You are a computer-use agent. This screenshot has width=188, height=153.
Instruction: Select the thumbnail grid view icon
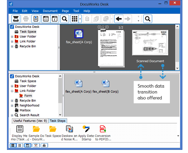pyautogui.click(x=75, y=19)
